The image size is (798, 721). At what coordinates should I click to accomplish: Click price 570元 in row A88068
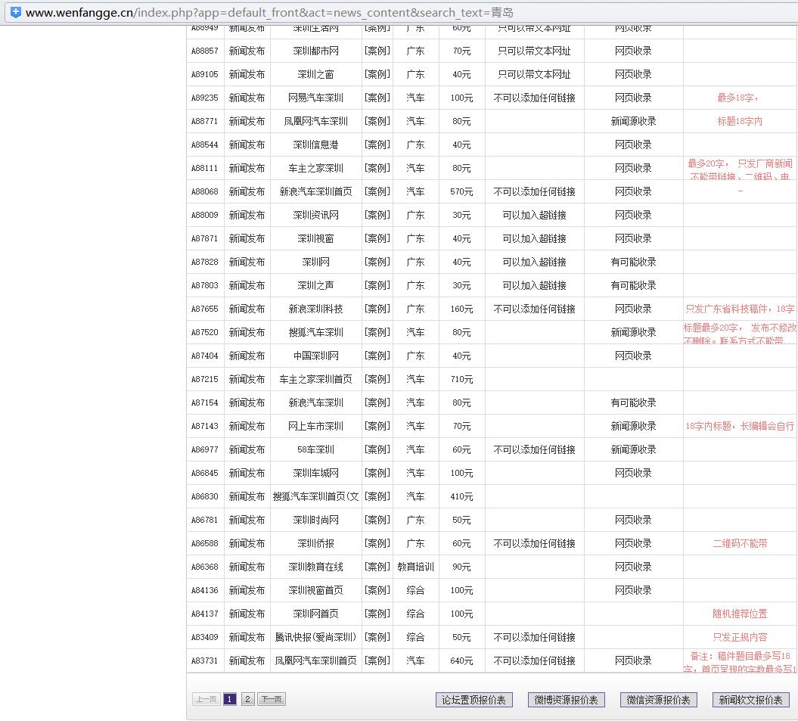461,191
